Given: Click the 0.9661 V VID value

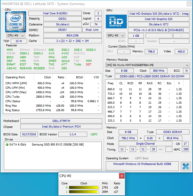Looking at the screenshot, I should click(93, 101).
